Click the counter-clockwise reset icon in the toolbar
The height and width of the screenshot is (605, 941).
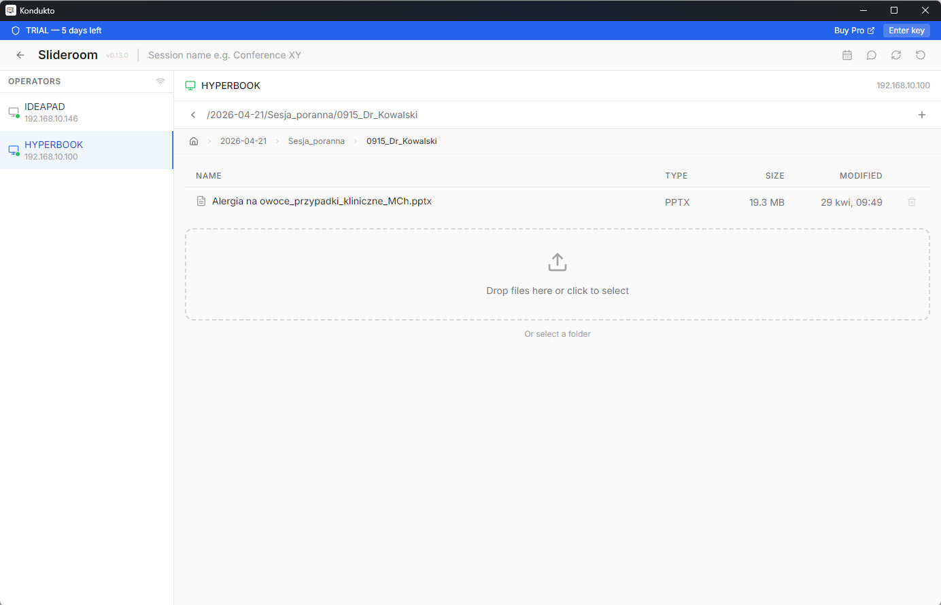pos(921,55)
